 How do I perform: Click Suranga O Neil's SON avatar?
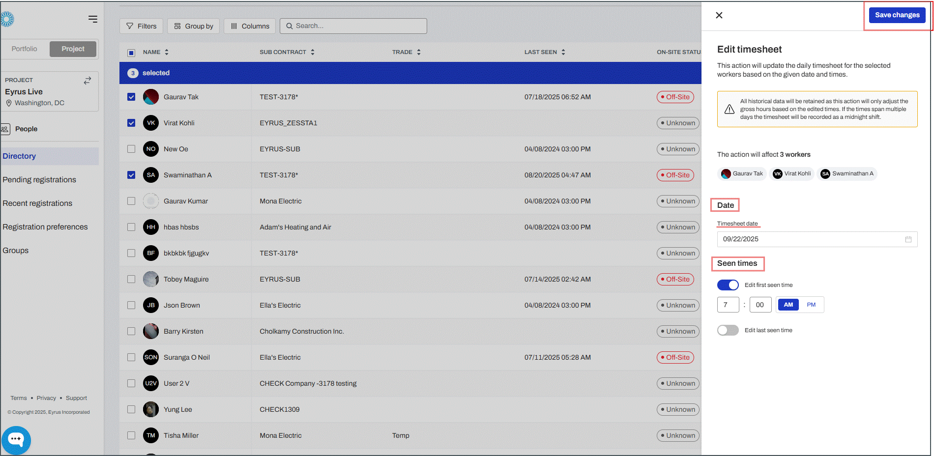click(x=151, y=357)
